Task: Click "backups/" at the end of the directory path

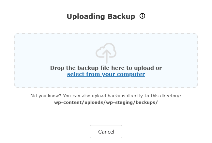Action: [147, 103]
